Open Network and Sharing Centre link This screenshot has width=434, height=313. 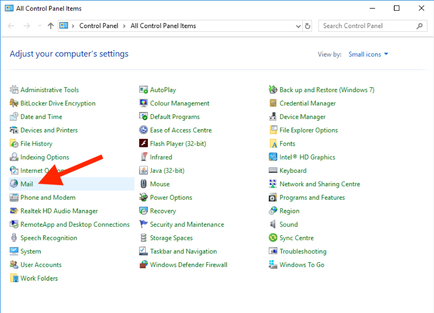point(320,184)
